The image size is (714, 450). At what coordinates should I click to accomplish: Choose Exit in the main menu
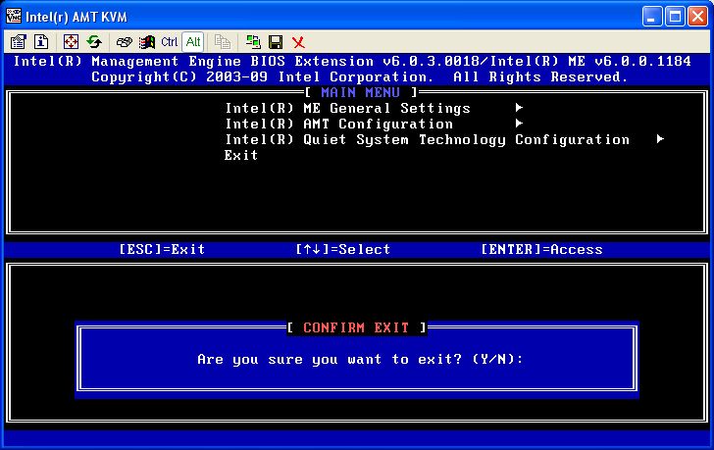241,156
